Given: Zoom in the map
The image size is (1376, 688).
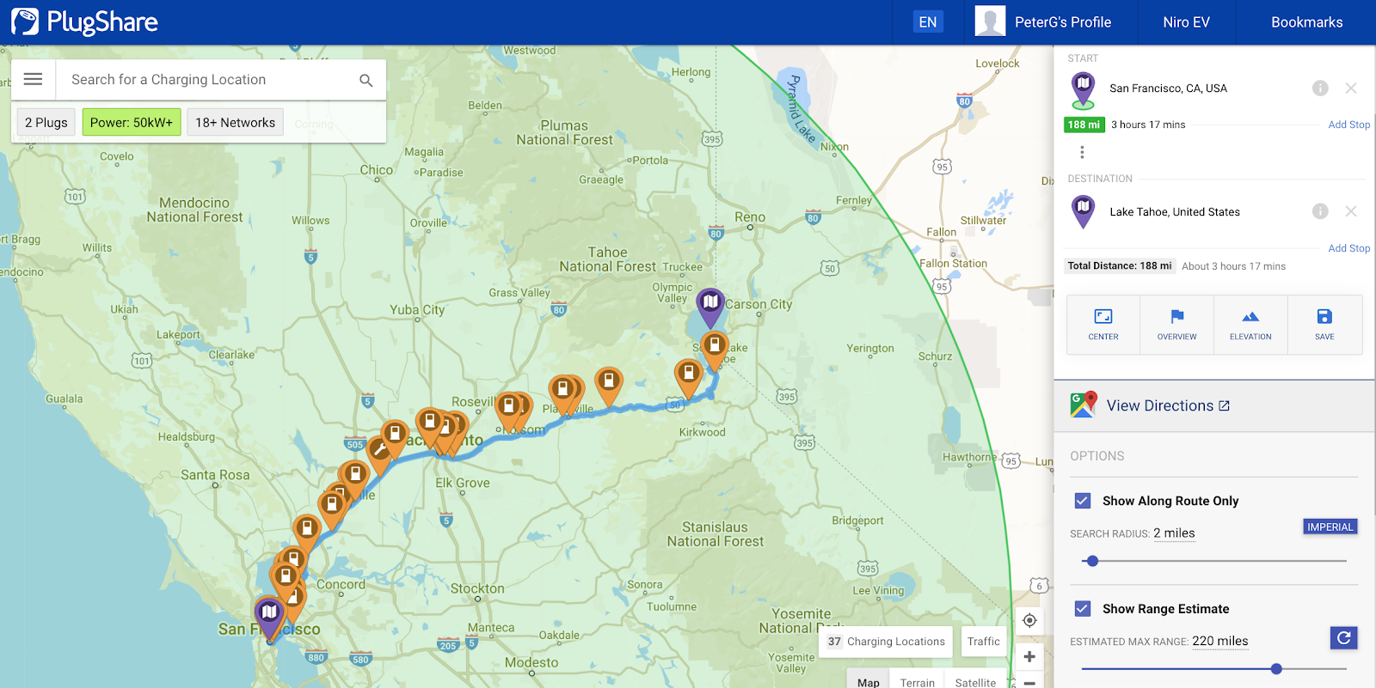Looking at the screenshot, I should 1029,656.
